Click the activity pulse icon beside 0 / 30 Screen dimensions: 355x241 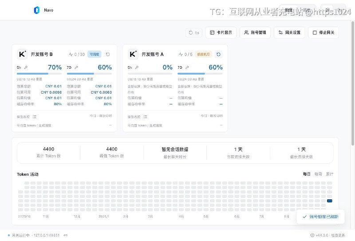coord(71,54)
